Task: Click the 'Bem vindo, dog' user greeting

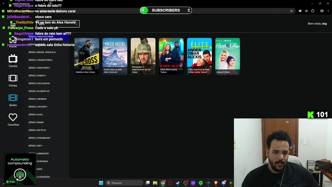Action: click(x=317, y=24)
